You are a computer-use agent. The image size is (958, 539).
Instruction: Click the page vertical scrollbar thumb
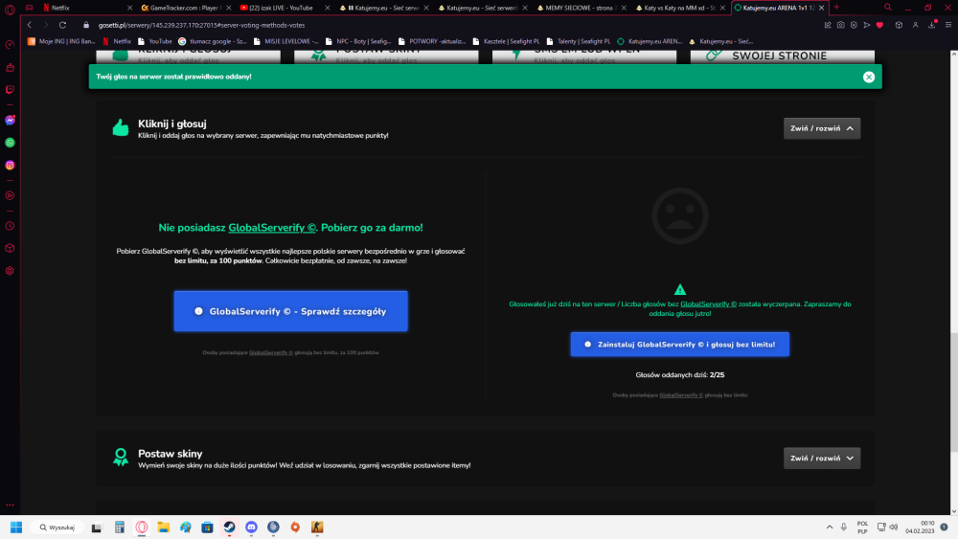click(x=954, y=392)
